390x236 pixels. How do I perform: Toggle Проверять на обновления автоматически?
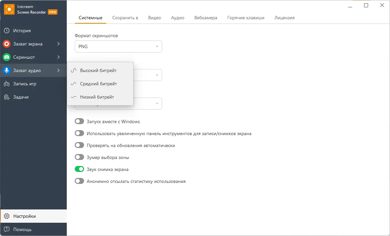click(79, 145)
